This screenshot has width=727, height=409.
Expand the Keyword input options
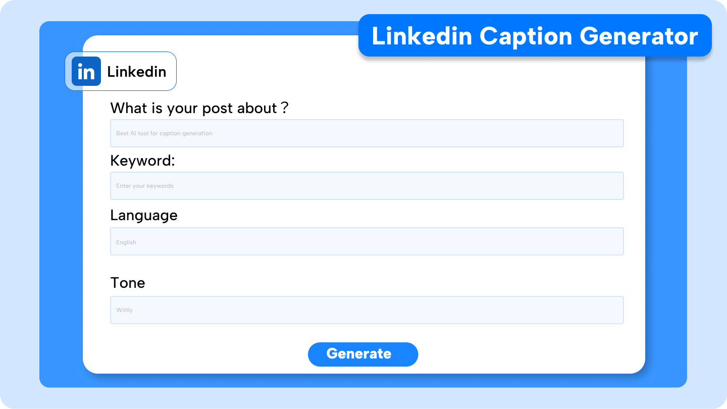click(367, 185)
